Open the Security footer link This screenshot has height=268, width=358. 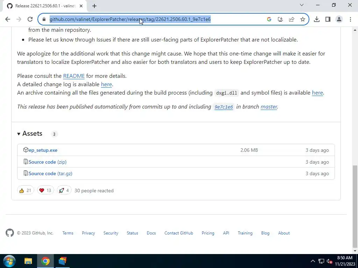(111, 233)
